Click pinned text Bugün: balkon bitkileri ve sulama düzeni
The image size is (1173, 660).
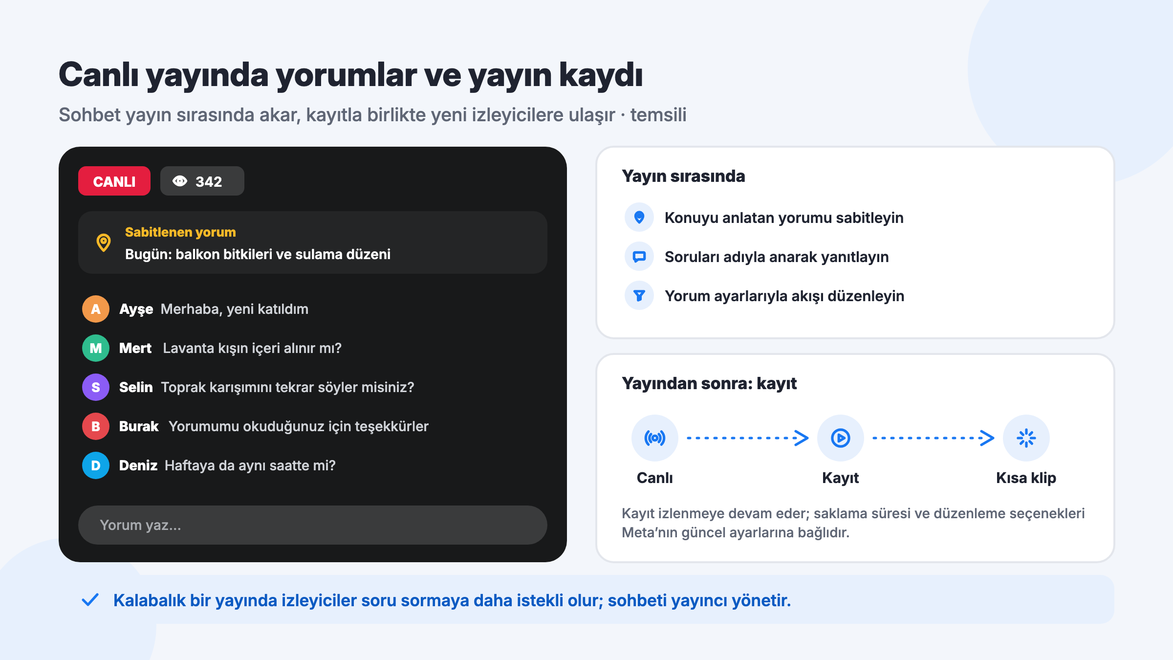[258, 254]
